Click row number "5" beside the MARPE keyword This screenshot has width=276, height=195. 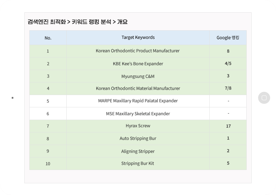48,101
